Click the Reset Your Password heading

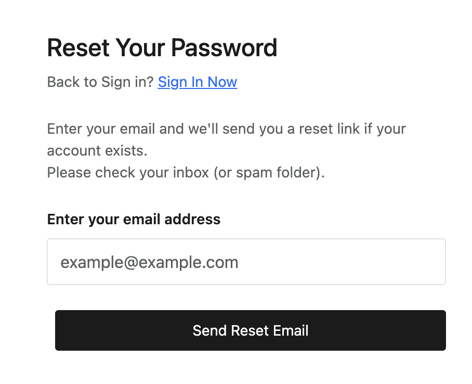(162, 48)
